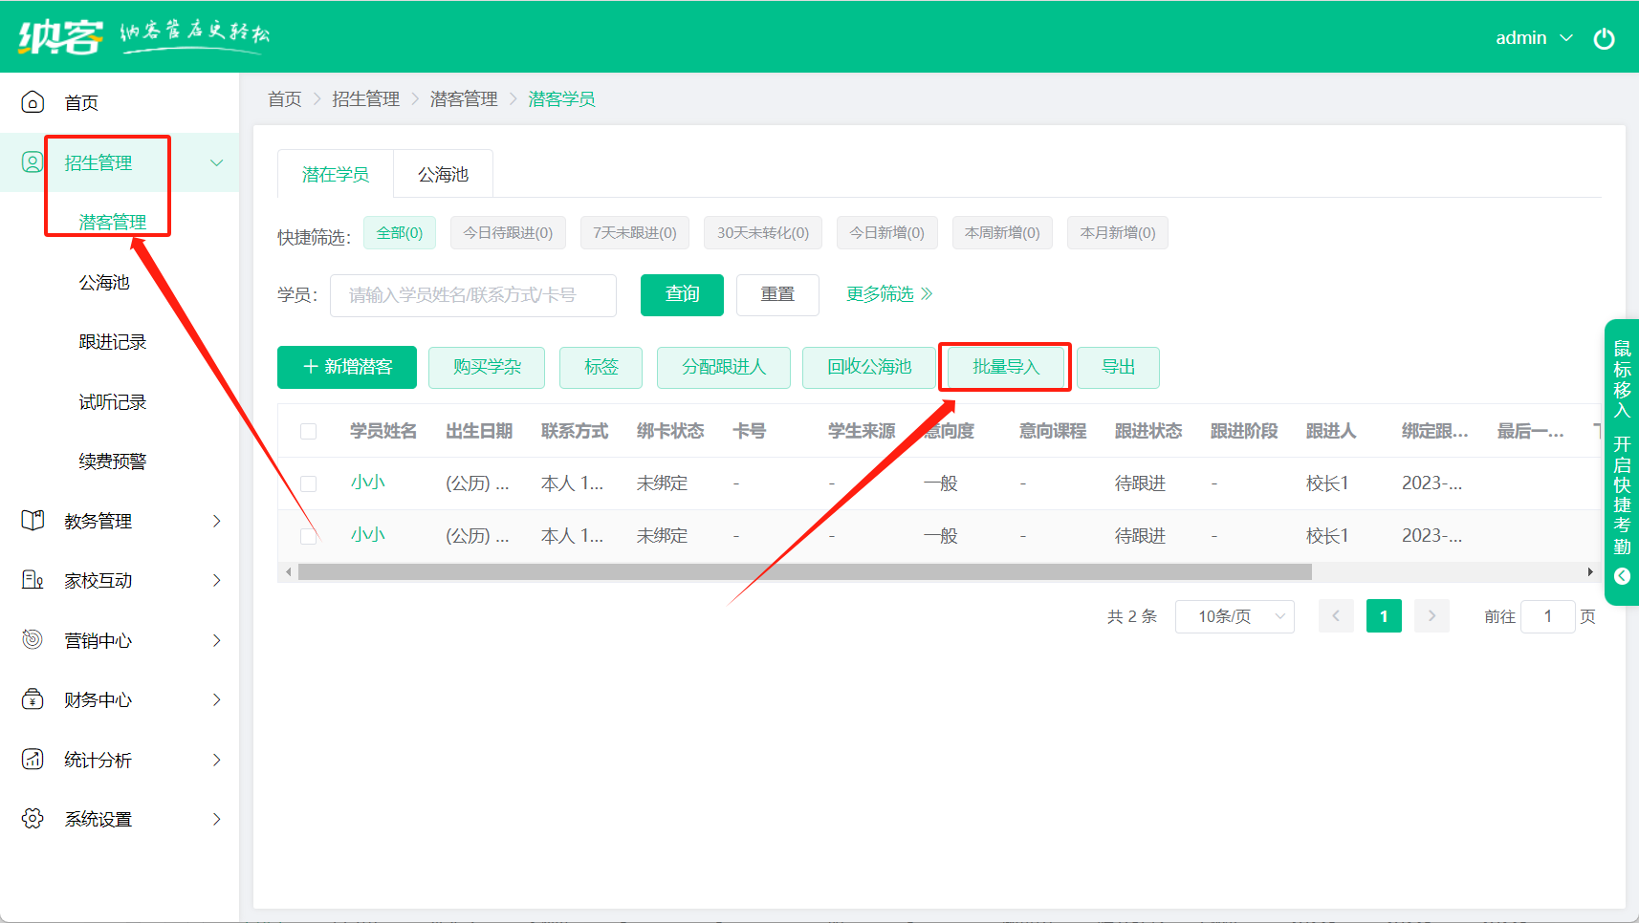
Task: Open 跟进记录 in the sidebar menu
Action: [113, 342]
